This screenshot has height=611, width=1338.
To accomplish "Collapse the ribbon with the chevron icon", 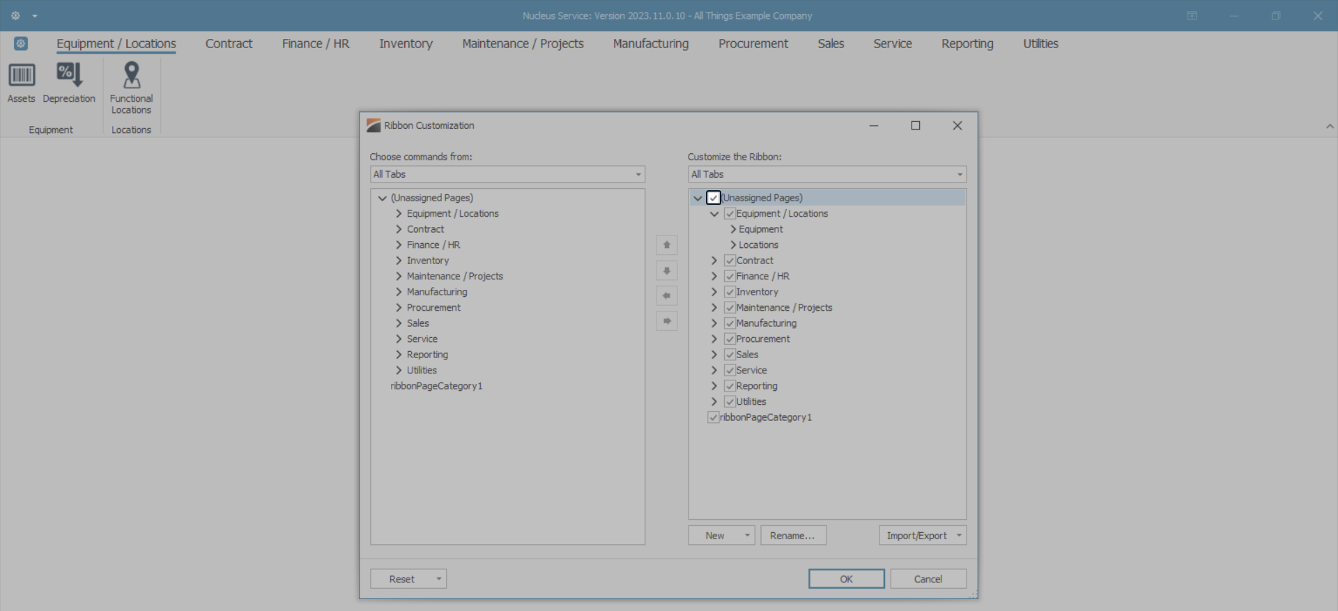I will point(1330,127).
